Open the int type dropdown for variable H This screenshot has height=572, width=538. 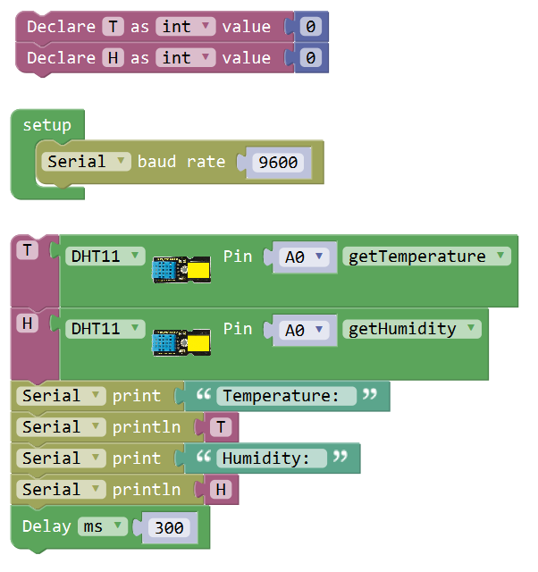click(186, 58)
